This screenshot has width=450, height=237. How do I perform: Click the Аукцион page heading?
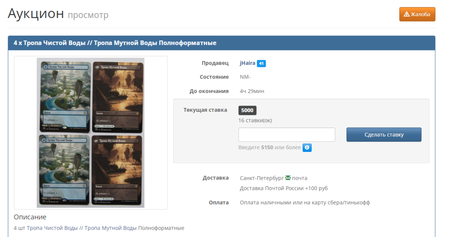tap(36, 14)
